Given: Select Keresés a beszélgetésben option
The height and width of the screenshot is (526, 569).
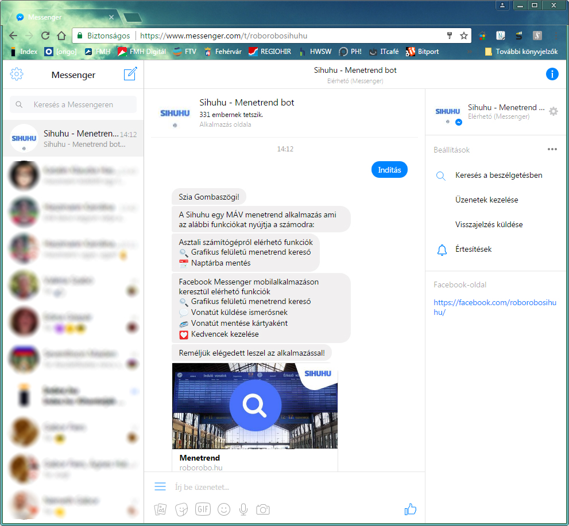Looking at the screenshot, I should point(498,176).
